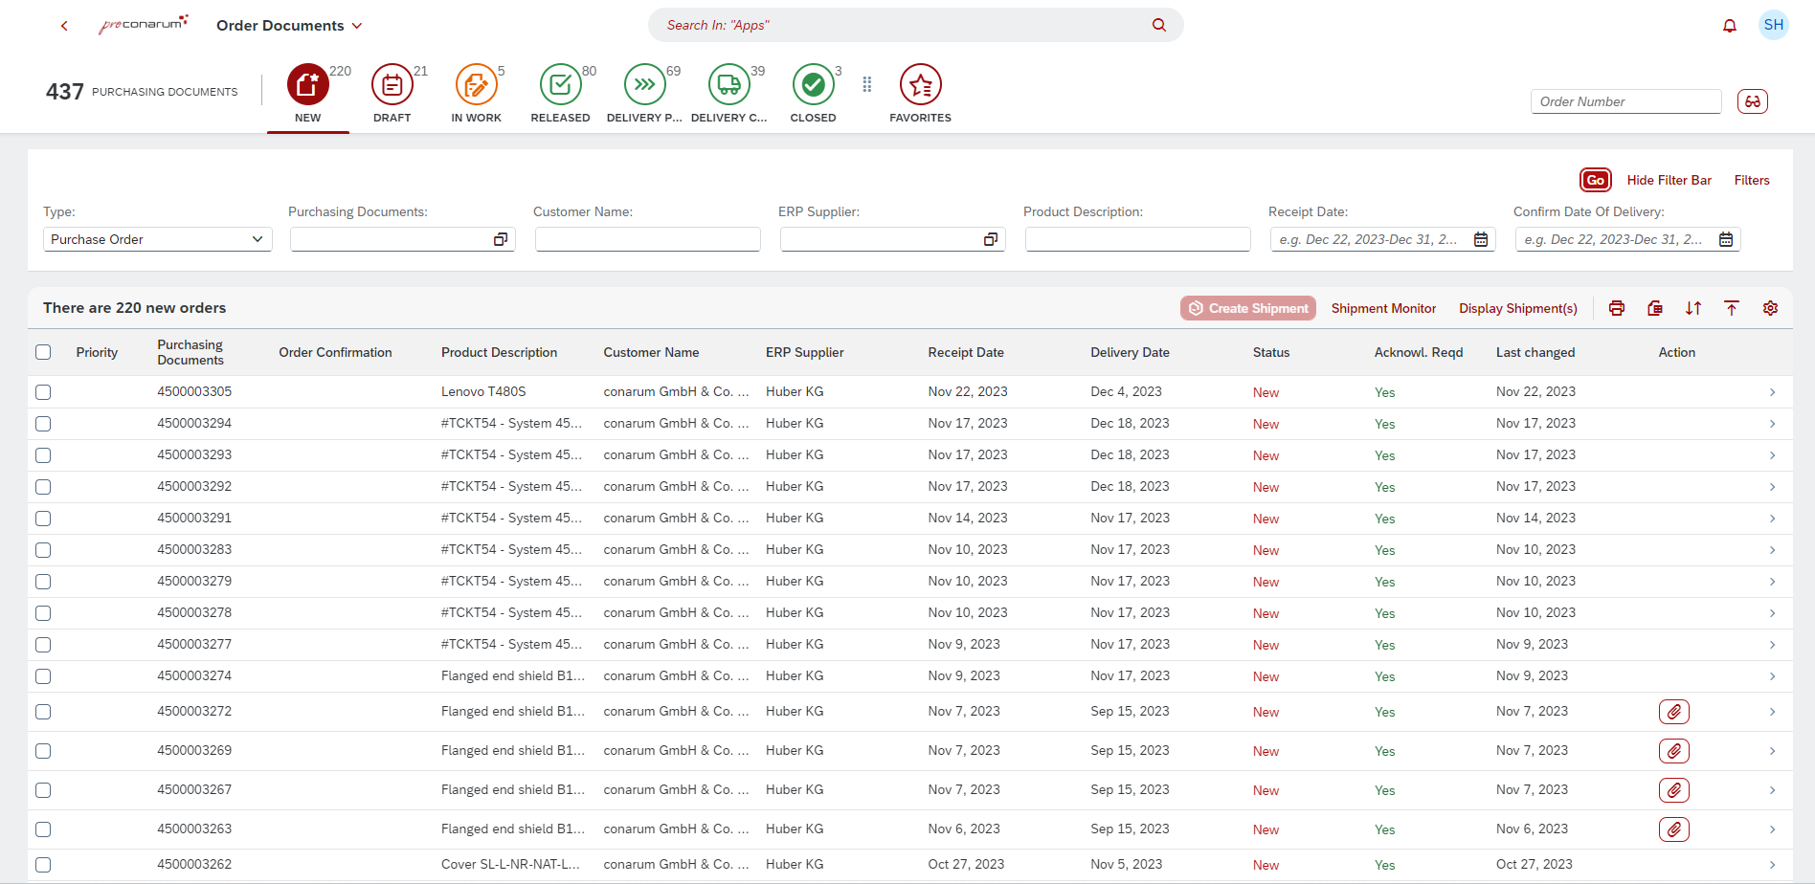Viewport: 1815px width, 884px height.
Task: Switch to the FAVORITES tab
Action: point(920,85)
